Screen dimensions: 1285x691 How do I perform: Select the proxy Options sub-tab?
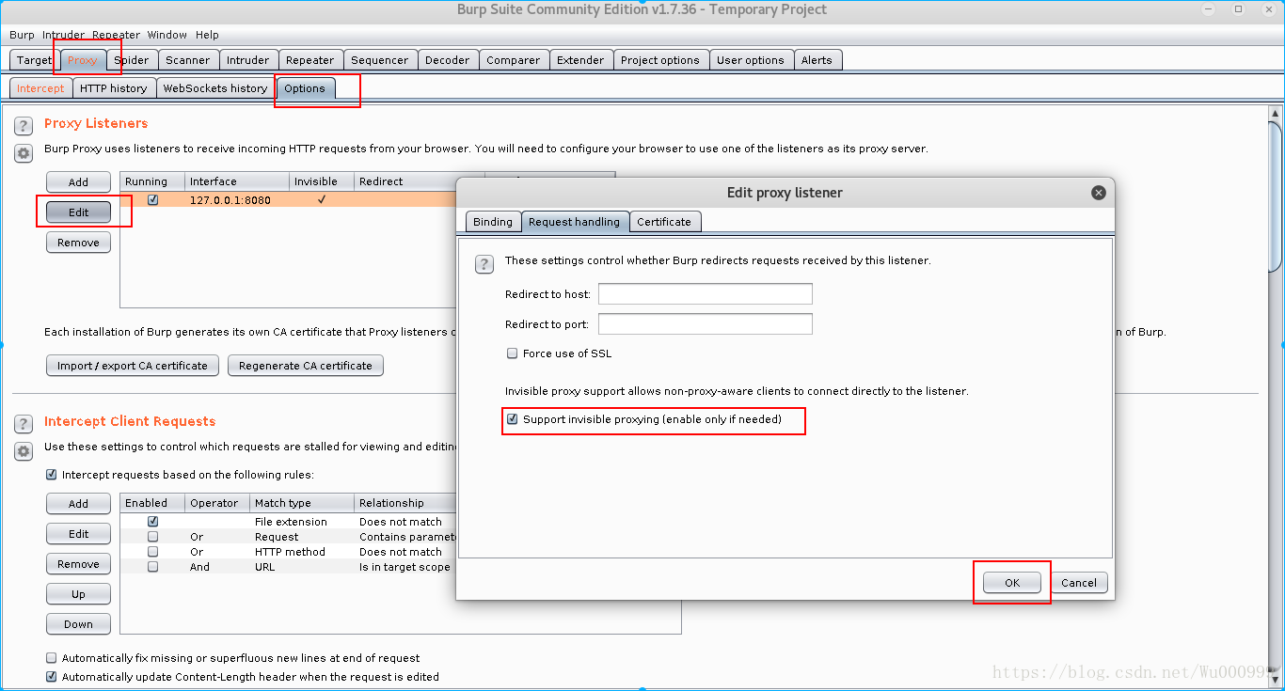point(305,88)
